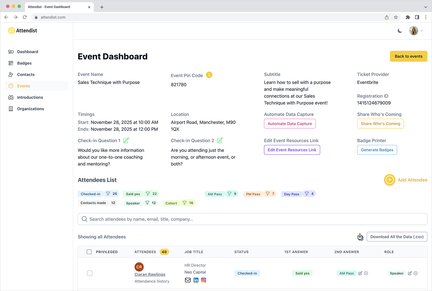Open the Event Pin Code info icon
The height and width of the screenshot is (291, 432).
pos(209,75)
